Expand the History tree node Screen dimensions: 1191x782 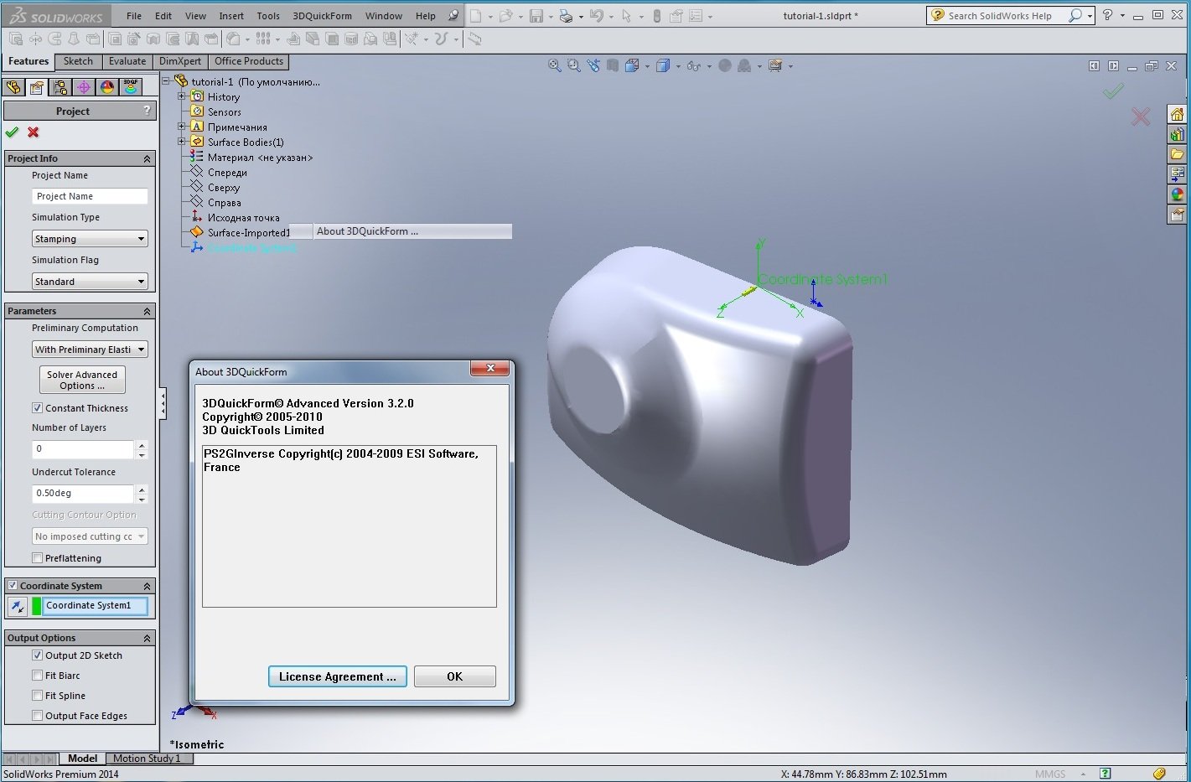point(182,96)
